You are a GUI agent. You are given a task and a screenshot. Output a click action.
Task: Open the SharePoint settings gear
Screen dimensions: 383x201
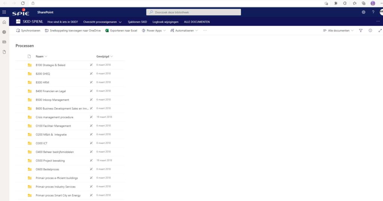[x=364, y=12]
